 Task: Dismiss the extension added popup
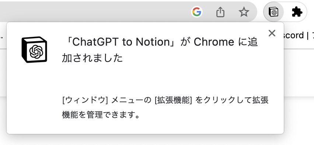tap(272, 33)
